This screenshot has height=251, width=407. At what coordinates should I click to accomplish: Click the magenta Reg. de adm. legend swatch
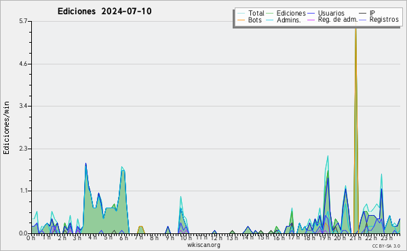[311, 20]
